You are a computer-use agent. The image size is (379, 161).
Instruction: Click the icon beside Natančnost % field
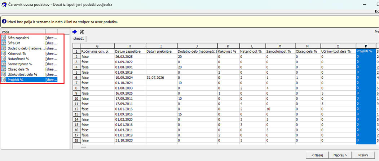4,59
